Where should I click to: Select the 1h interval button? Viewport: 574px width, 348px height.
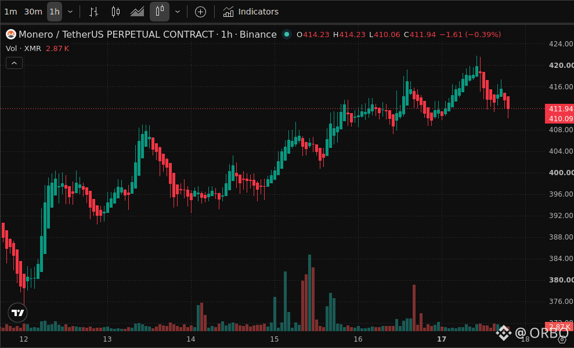coord(55,12)
